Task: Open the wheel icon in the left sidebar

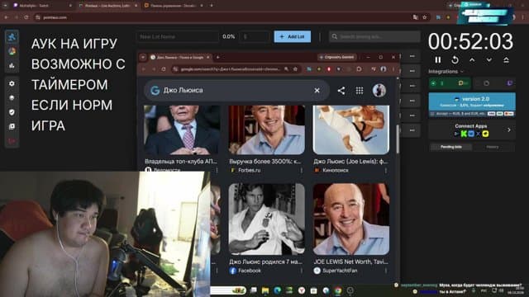Action: click(x=12, y=51)
